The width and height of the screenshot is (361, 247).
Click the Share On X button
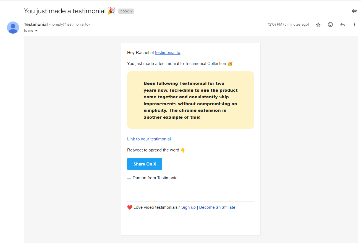tap(145, 164)
